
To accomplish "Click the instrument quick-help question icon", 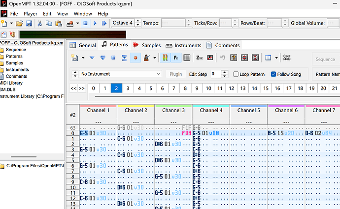I will pos(234,58).
